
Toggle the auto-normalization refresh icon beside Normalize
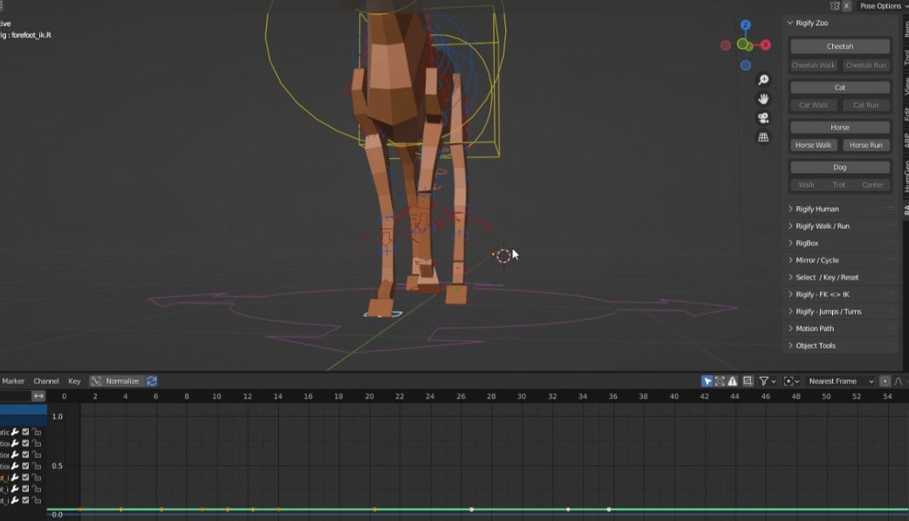point(152,381)
